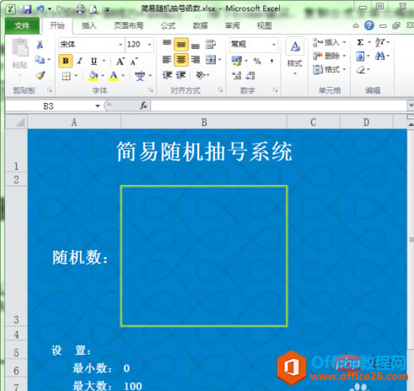This screenshot has width=414, height=391.
Task: Switch to the 插入 tab
Action: (x=89, y=26)
